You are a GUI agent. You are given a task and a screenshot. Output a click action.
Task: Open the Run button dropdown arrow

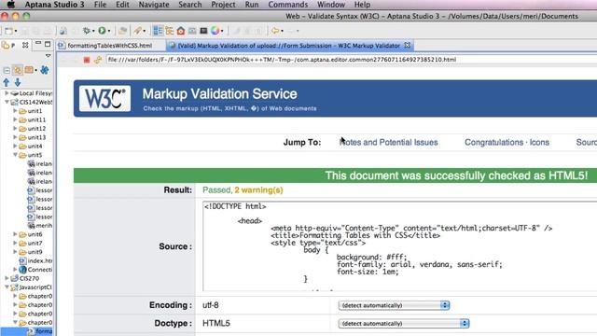[109, 31]
